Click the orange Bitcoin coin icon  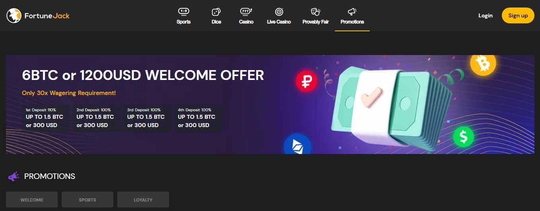(483, 63)
